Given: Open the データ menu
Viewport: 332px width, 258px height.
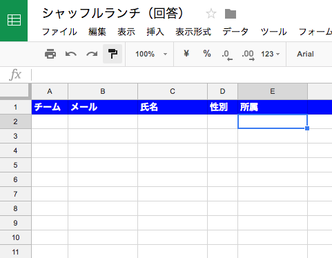Looking at the screenshot, I should (235, 32).
